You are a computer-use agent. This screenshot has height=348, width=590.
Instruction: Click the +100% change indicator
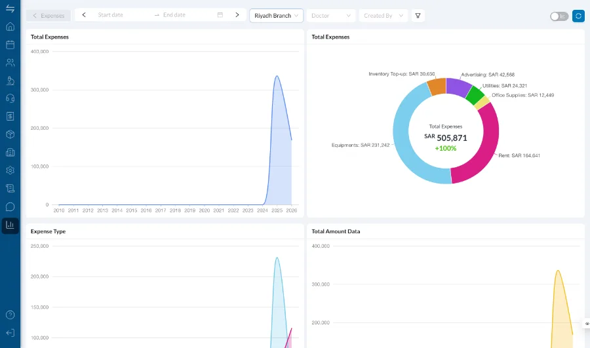tap(446, 148)
